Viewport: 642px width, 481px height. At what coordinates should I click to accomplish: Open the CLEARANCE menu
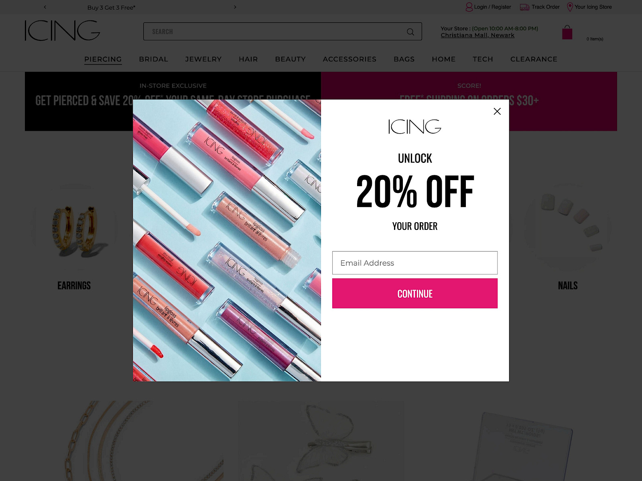point(534,59)
